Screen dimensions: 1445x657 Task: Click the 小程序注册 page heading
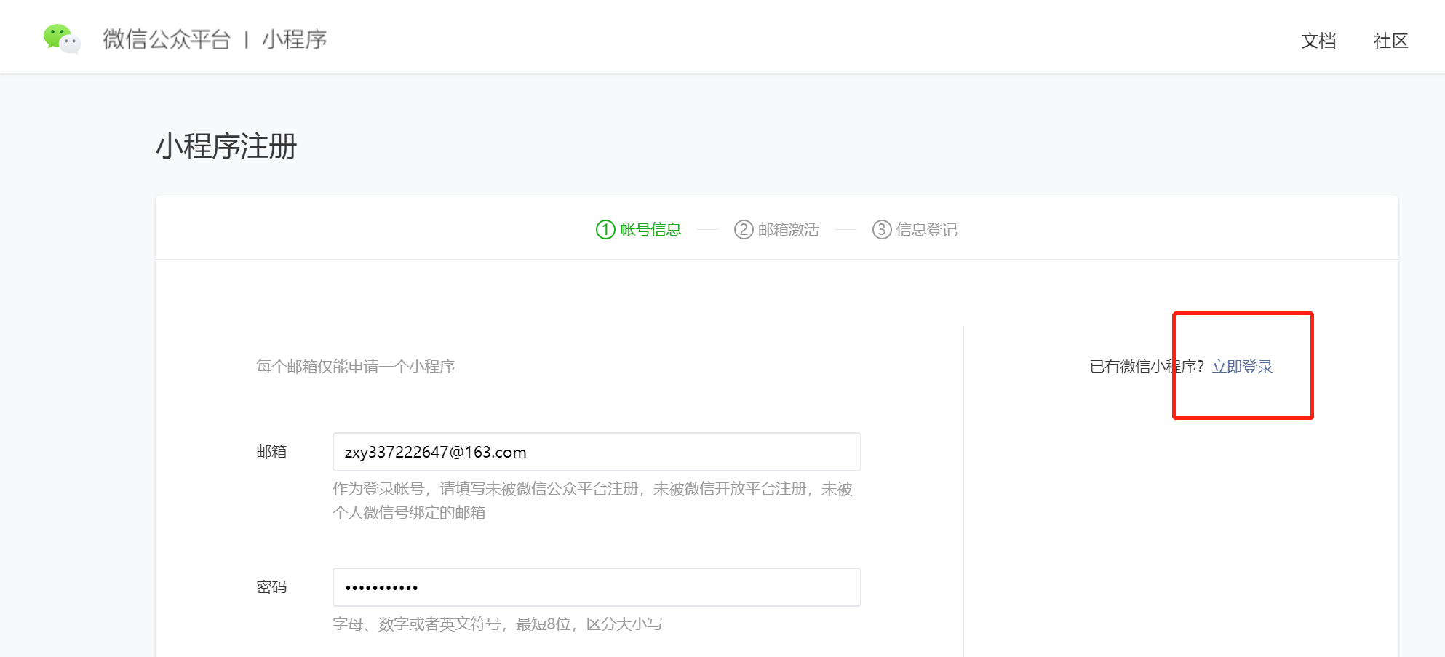(x=226, y=146)
